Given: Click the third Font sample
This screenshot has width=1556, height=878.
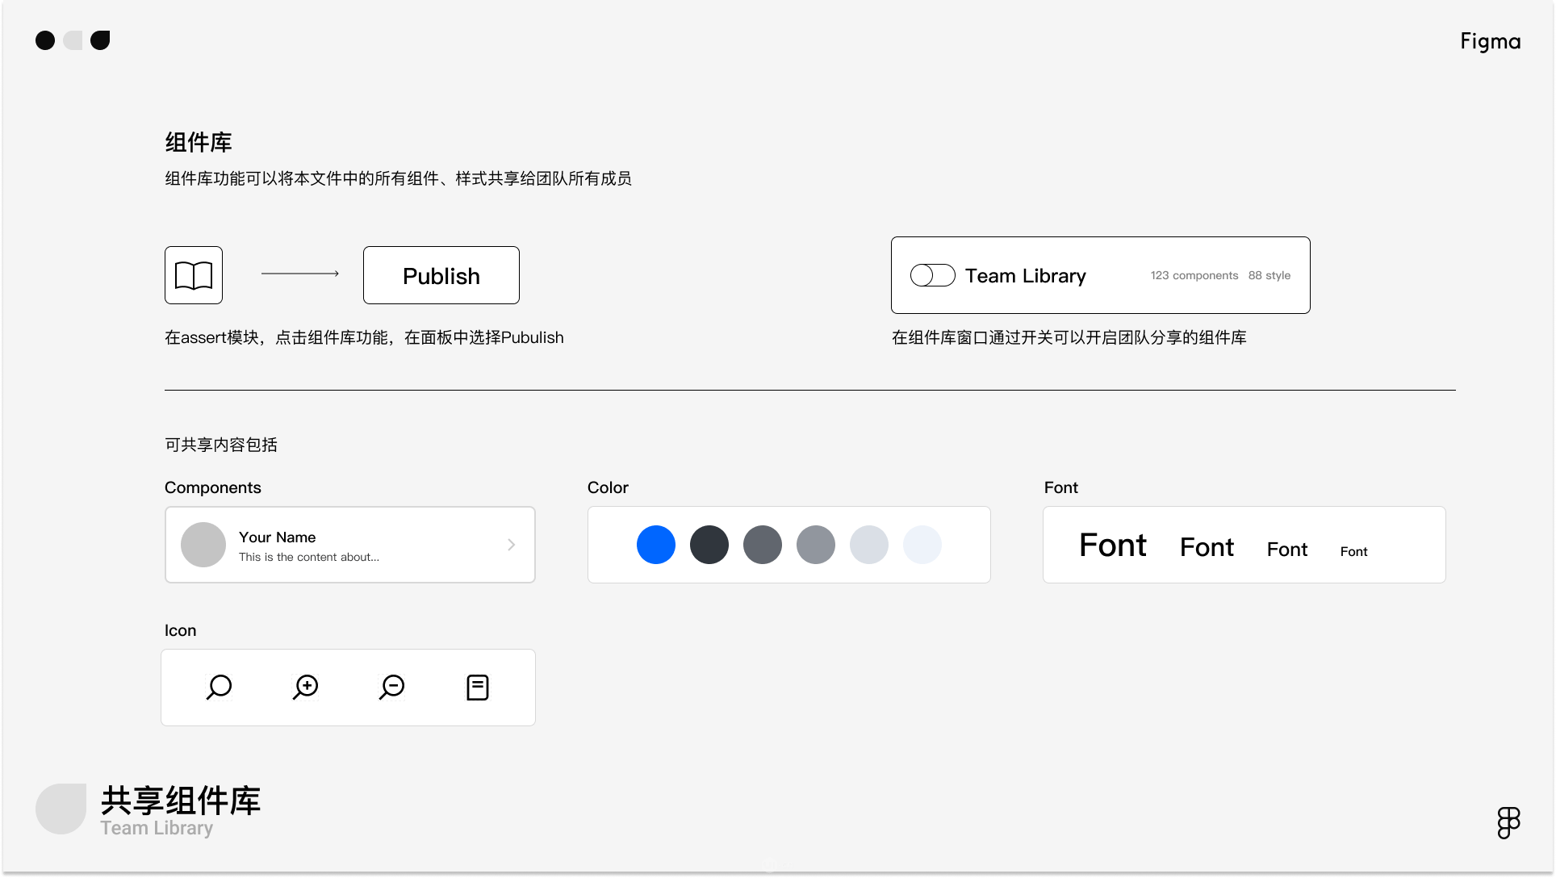Looking at the screenshot, I should tap(1287, 550).
